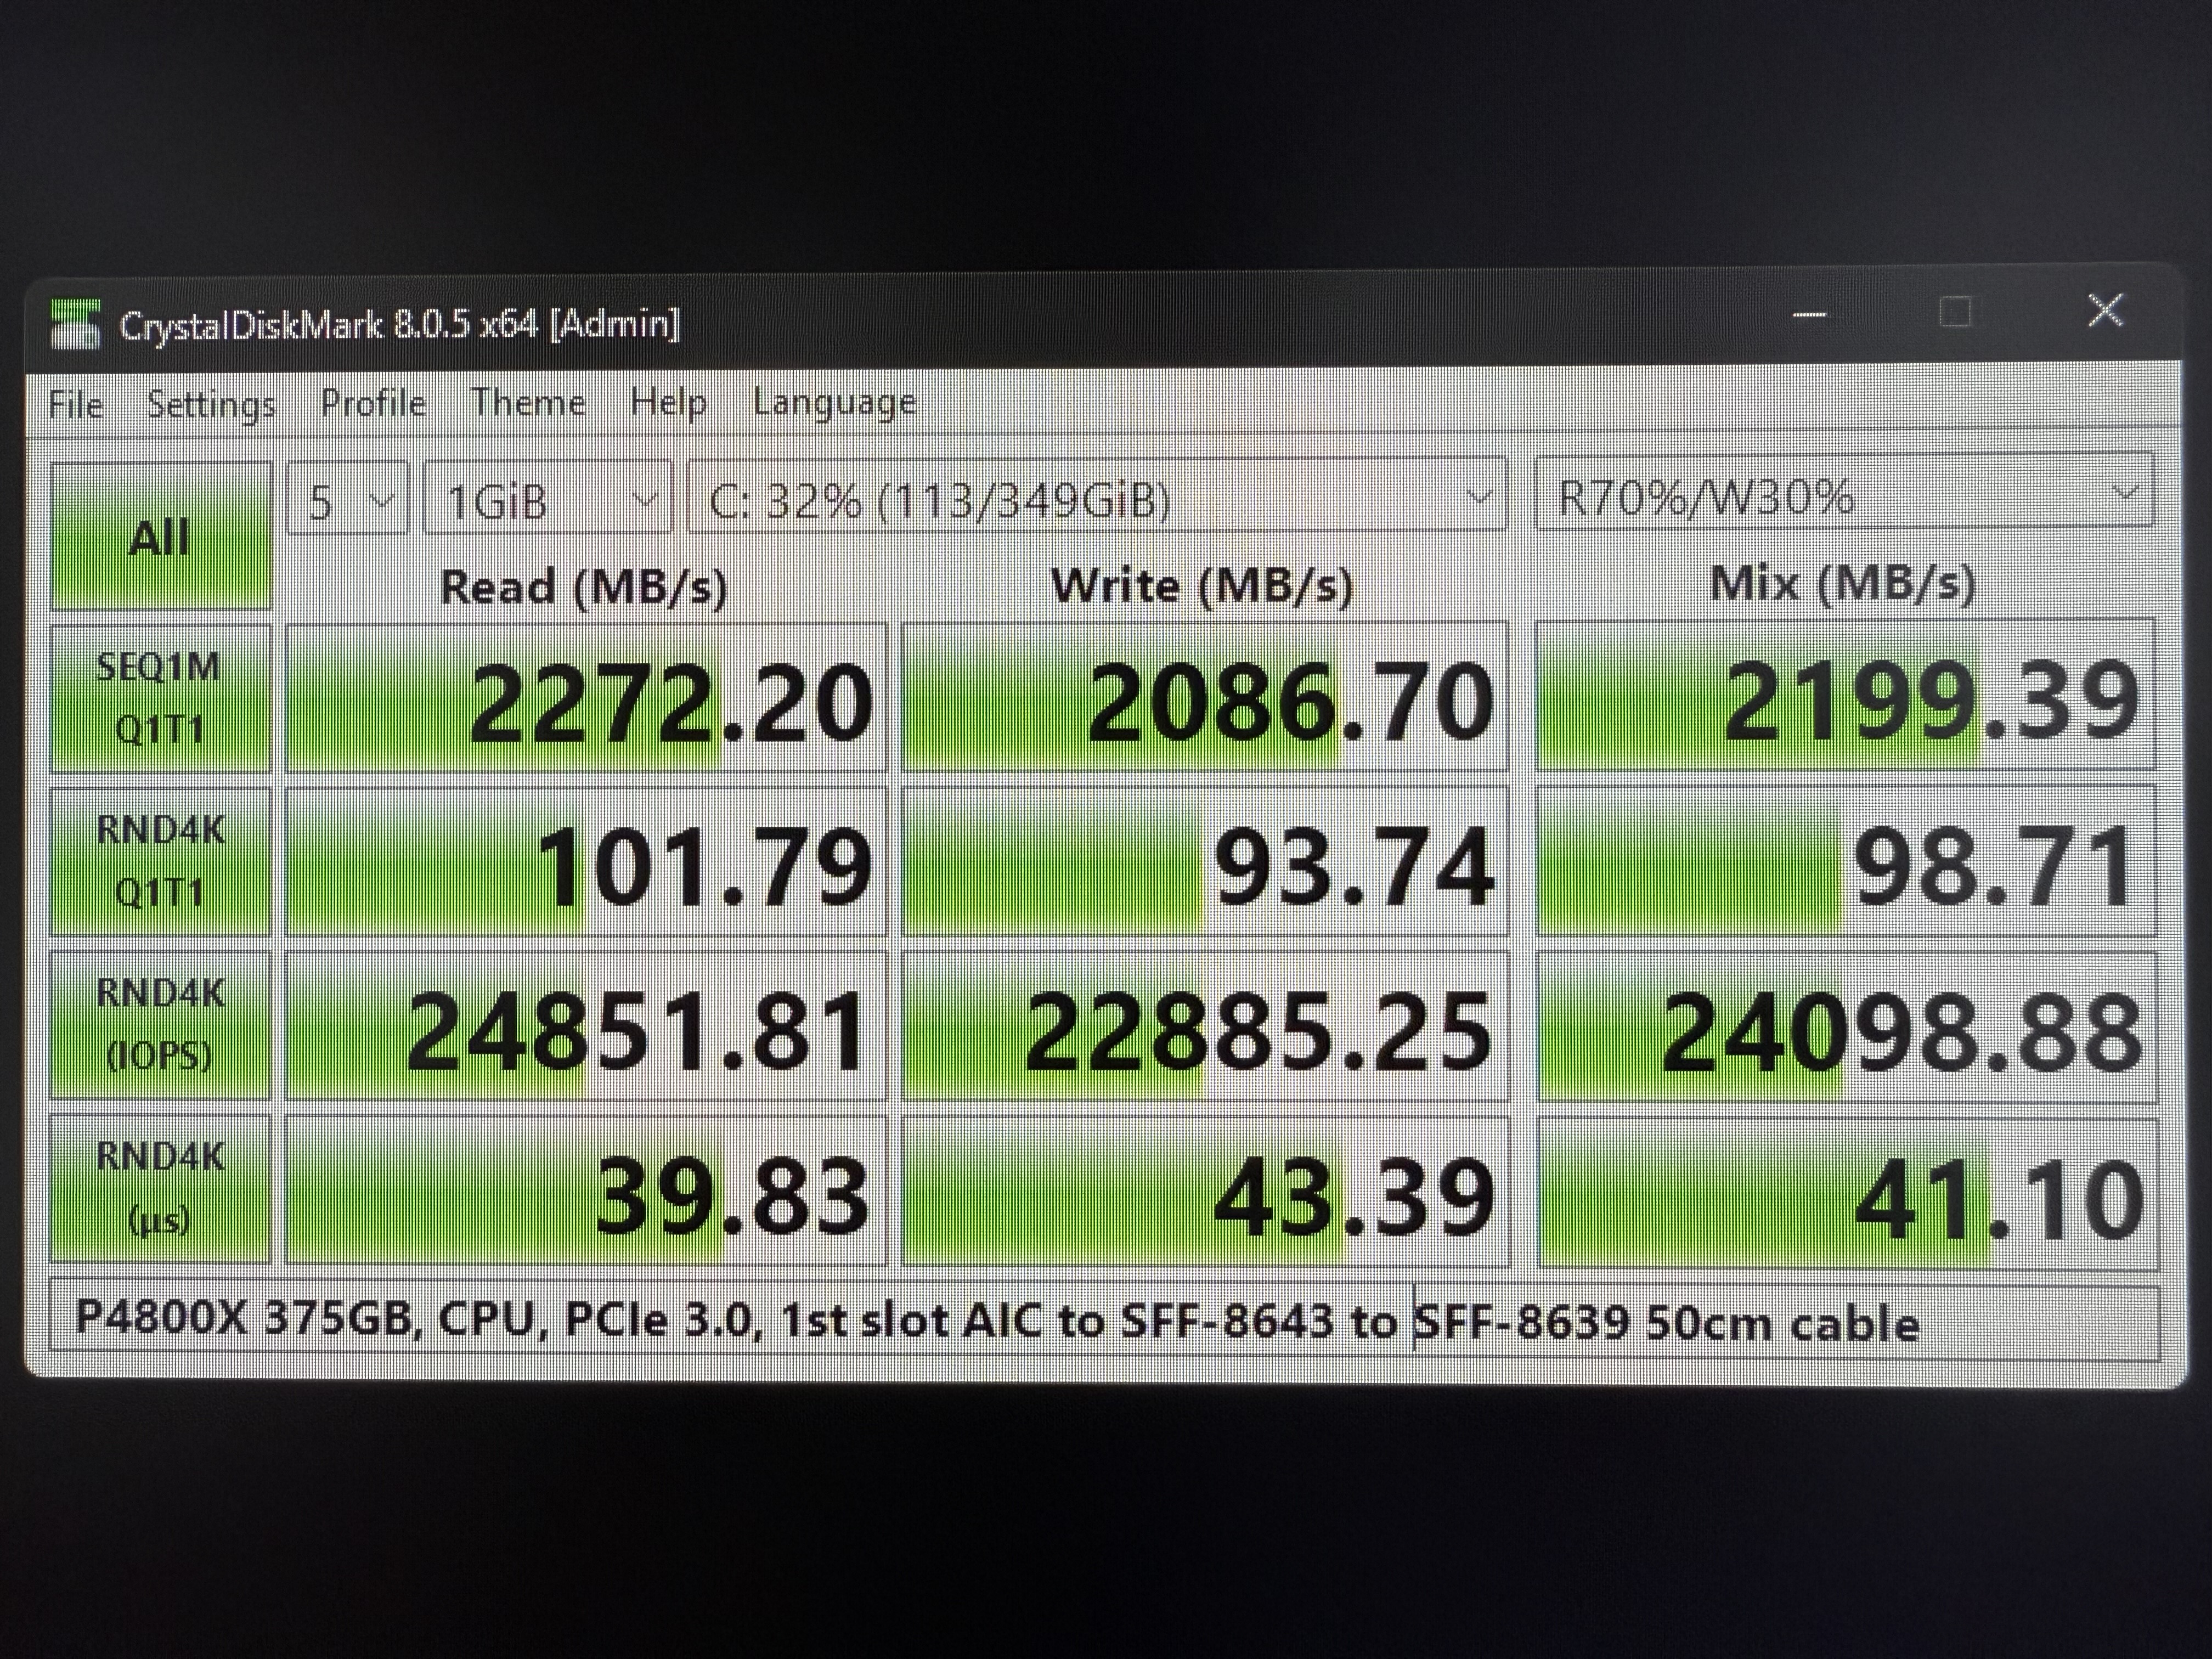Click the RND4K (μs) latency test button

click(x=160, y=1188)
